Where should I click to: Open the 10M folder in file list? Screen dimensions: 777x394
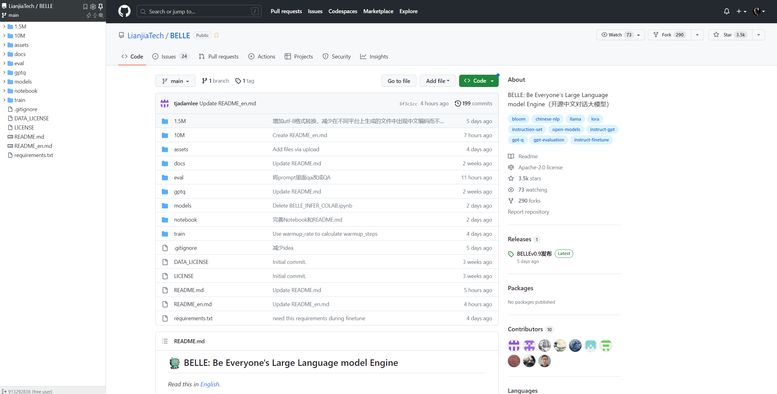(179, 135)
